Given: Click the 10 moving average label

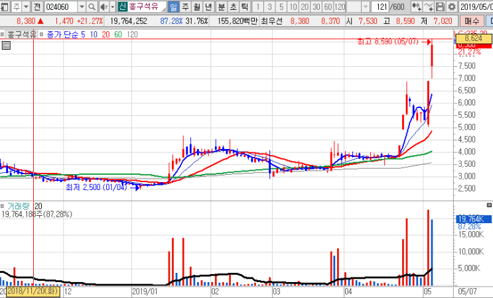Looking at the screenshot, I should point(94,34).
